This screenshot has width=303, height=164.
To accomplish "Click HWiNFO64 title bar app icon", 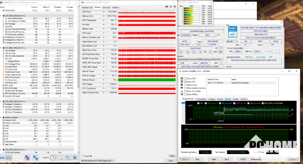I will [x=1, y=3].
